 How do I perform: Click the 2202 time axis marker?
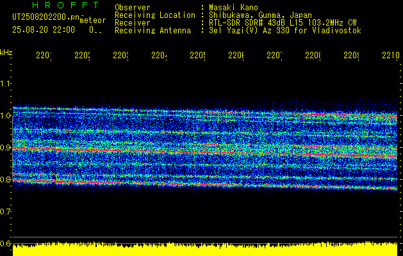[82, 56]
